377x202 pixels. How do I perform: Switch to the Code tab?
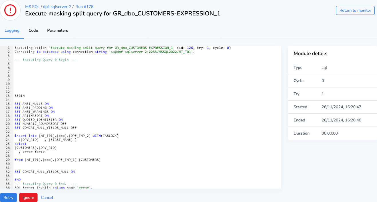pos(33,30)
